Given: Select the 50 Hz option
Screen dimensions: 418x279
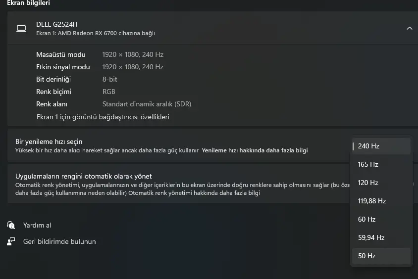Looking at the screenshot, I should coord(381,256).
